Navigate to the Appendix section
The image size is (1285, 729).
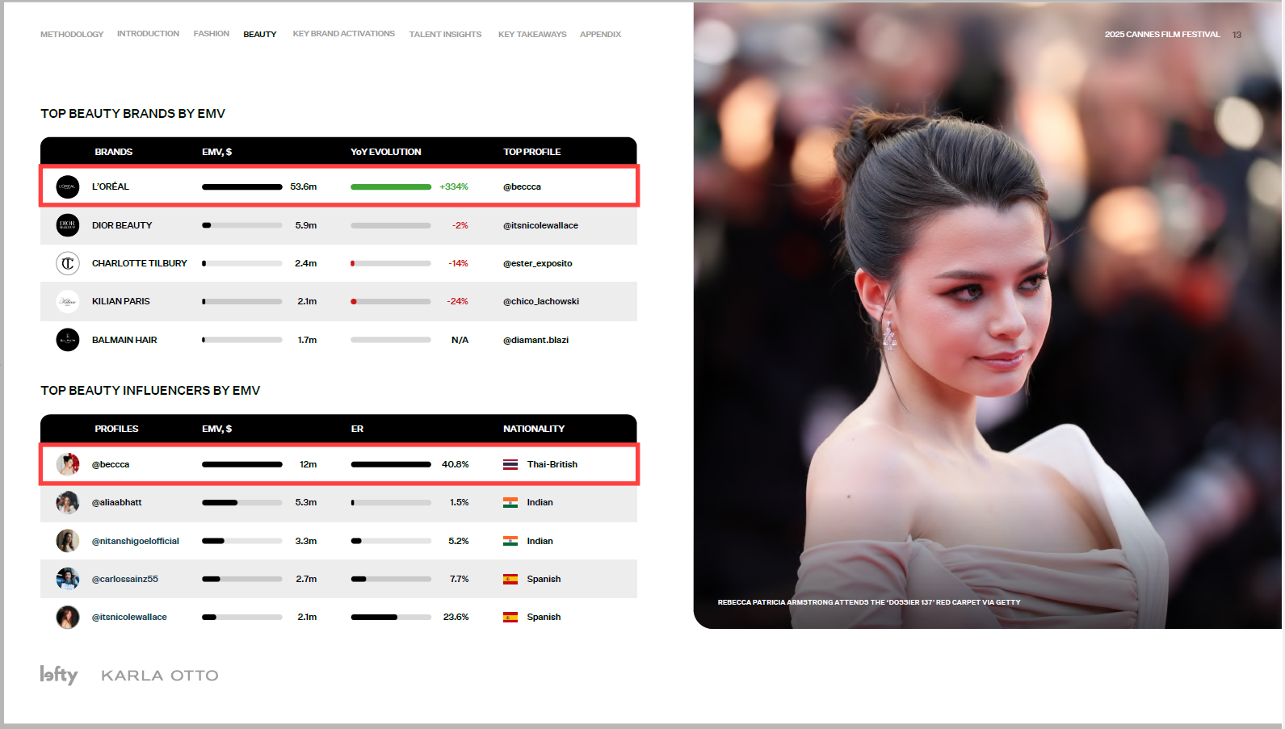600,35
